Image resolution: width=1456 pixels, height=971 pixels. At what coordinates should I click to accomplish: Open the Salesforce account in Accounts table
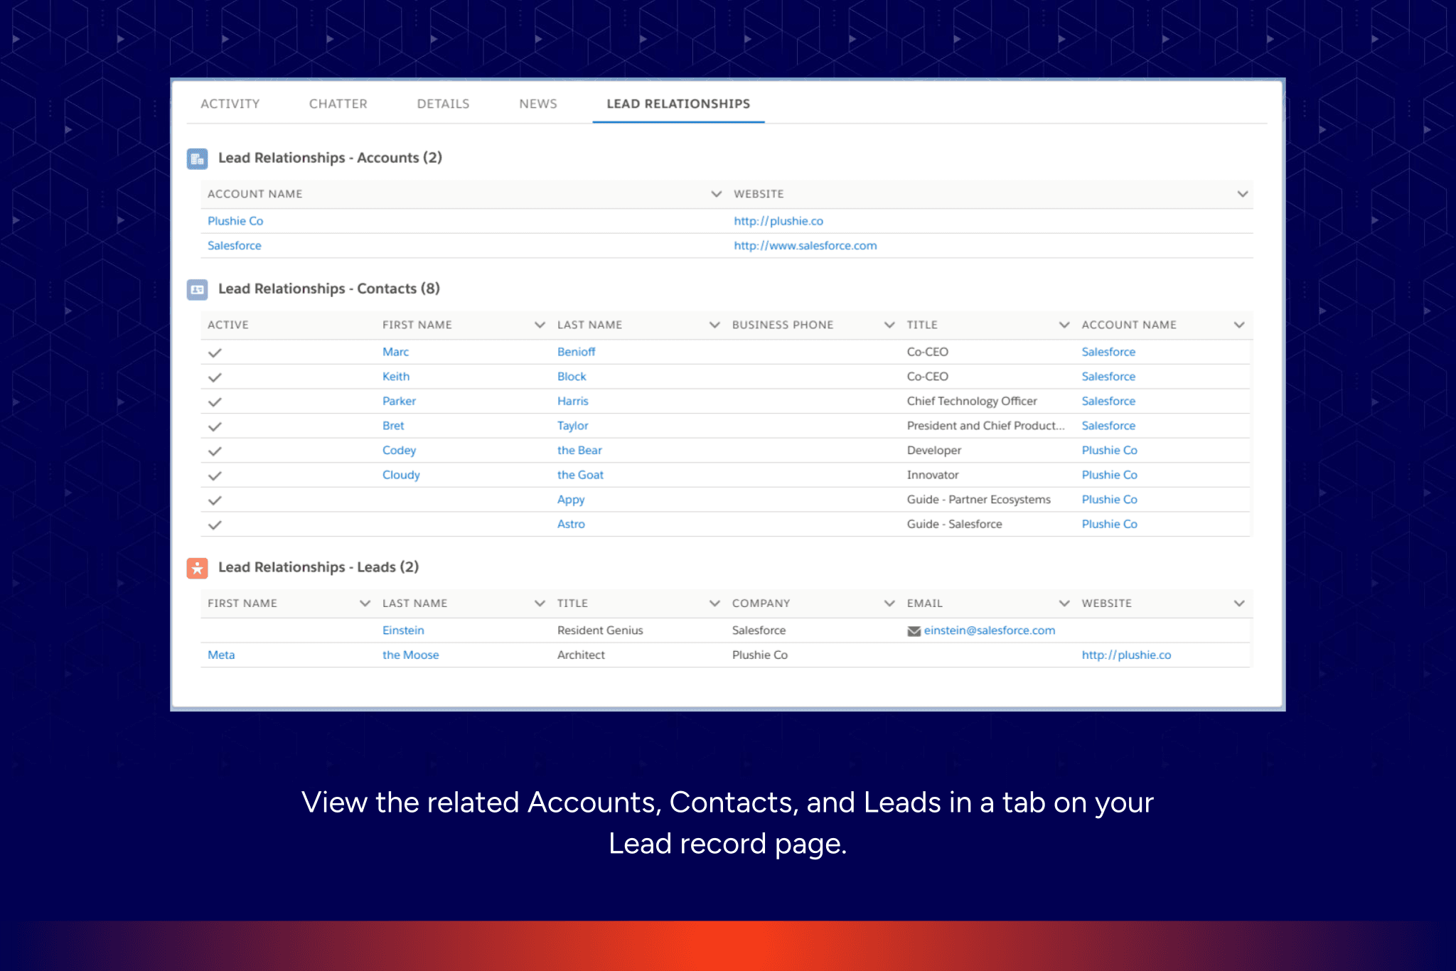pos(234,246)
